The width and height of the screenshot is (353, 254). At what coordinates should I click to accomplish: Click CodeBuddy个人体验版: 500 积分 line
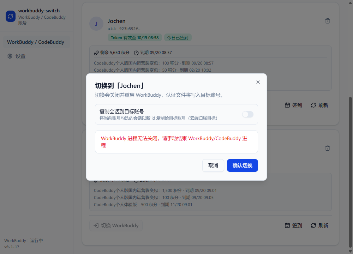pos(143,205)
